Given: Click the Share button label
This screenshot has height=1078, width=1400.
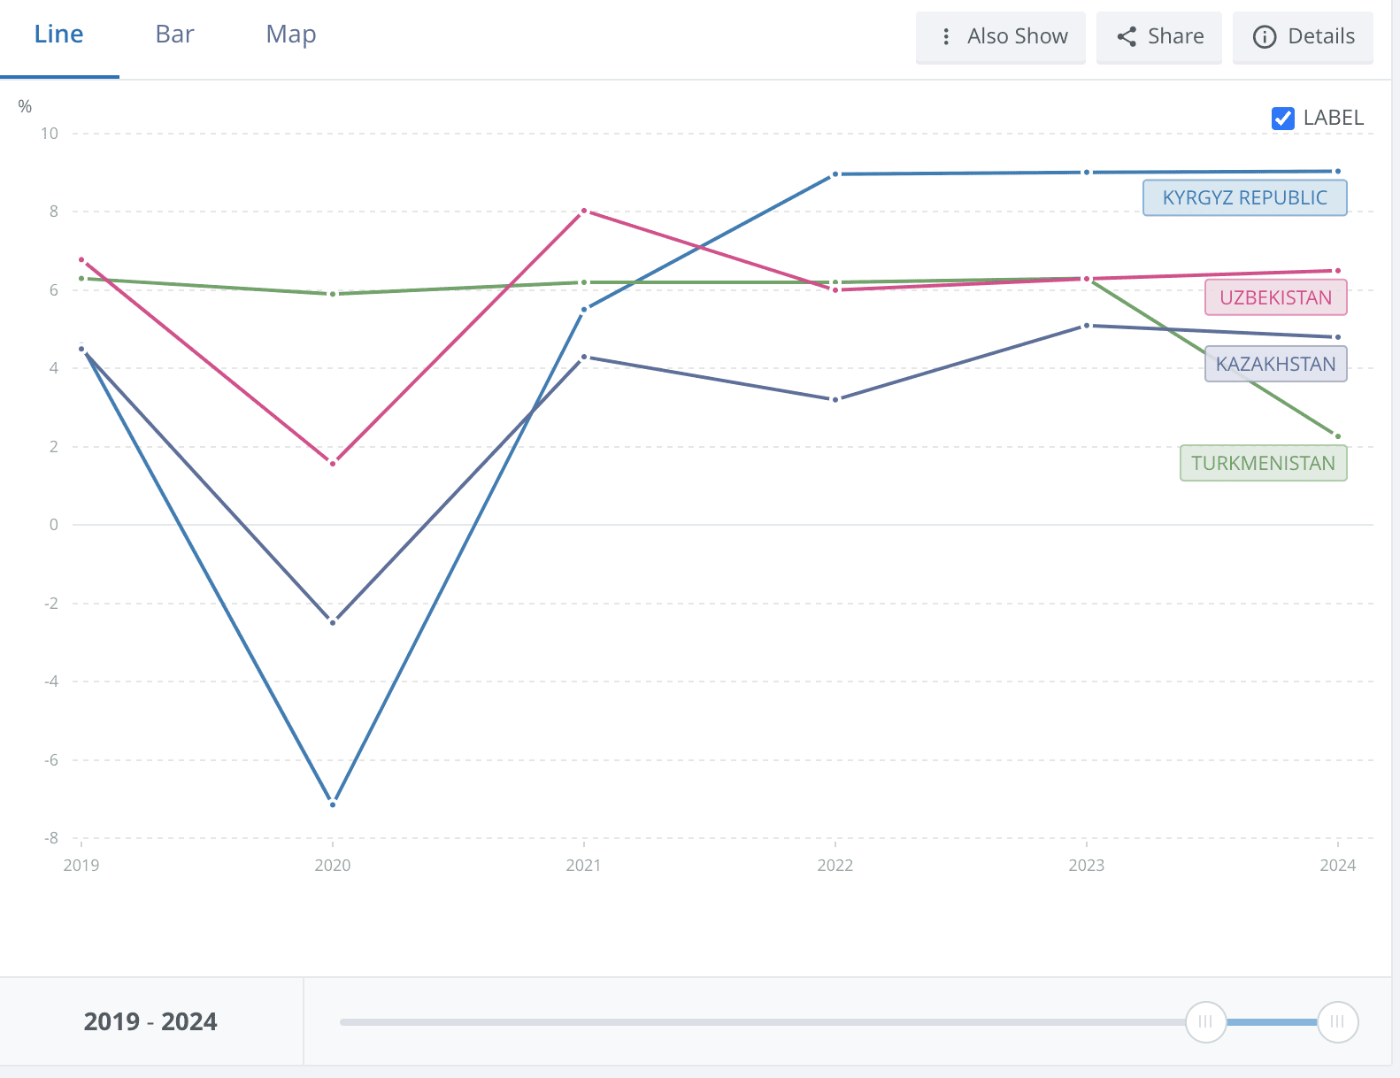Looking at the screenshot, I should [x=1175, y=36].
